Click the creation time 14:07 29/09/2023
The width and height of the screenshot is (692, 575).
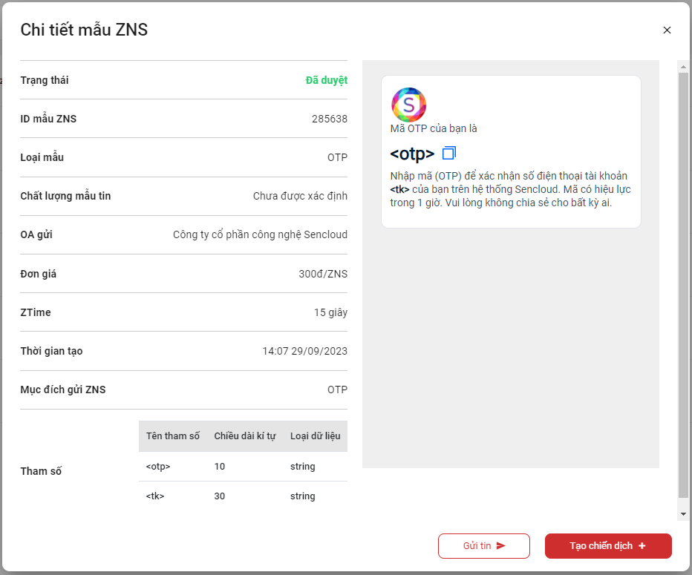(x=304, y=351)
